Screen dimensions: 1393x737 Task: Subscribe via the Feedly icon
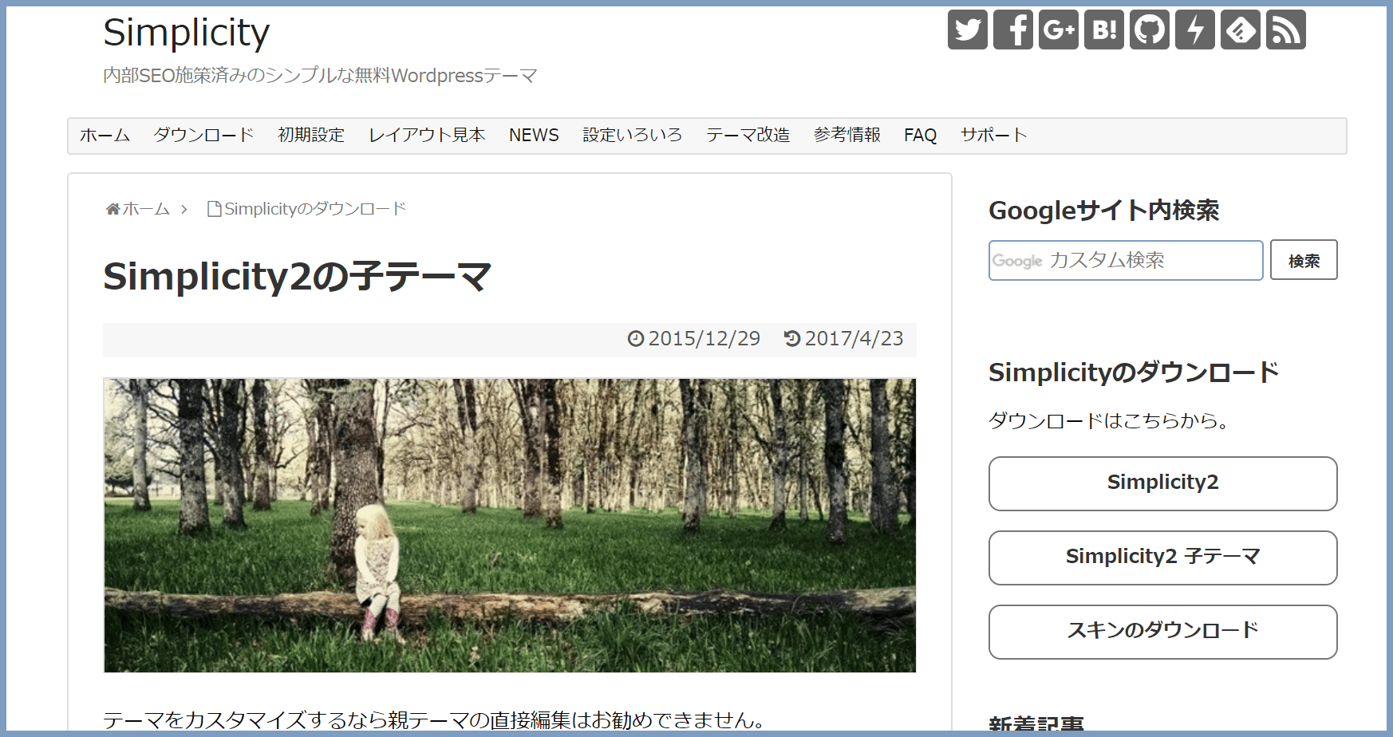click(1240, 30)
